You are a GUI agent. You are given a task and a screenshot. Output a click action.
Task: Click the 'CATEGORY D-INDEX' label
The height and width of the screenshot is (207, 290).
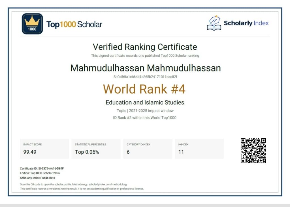point(138,145)
